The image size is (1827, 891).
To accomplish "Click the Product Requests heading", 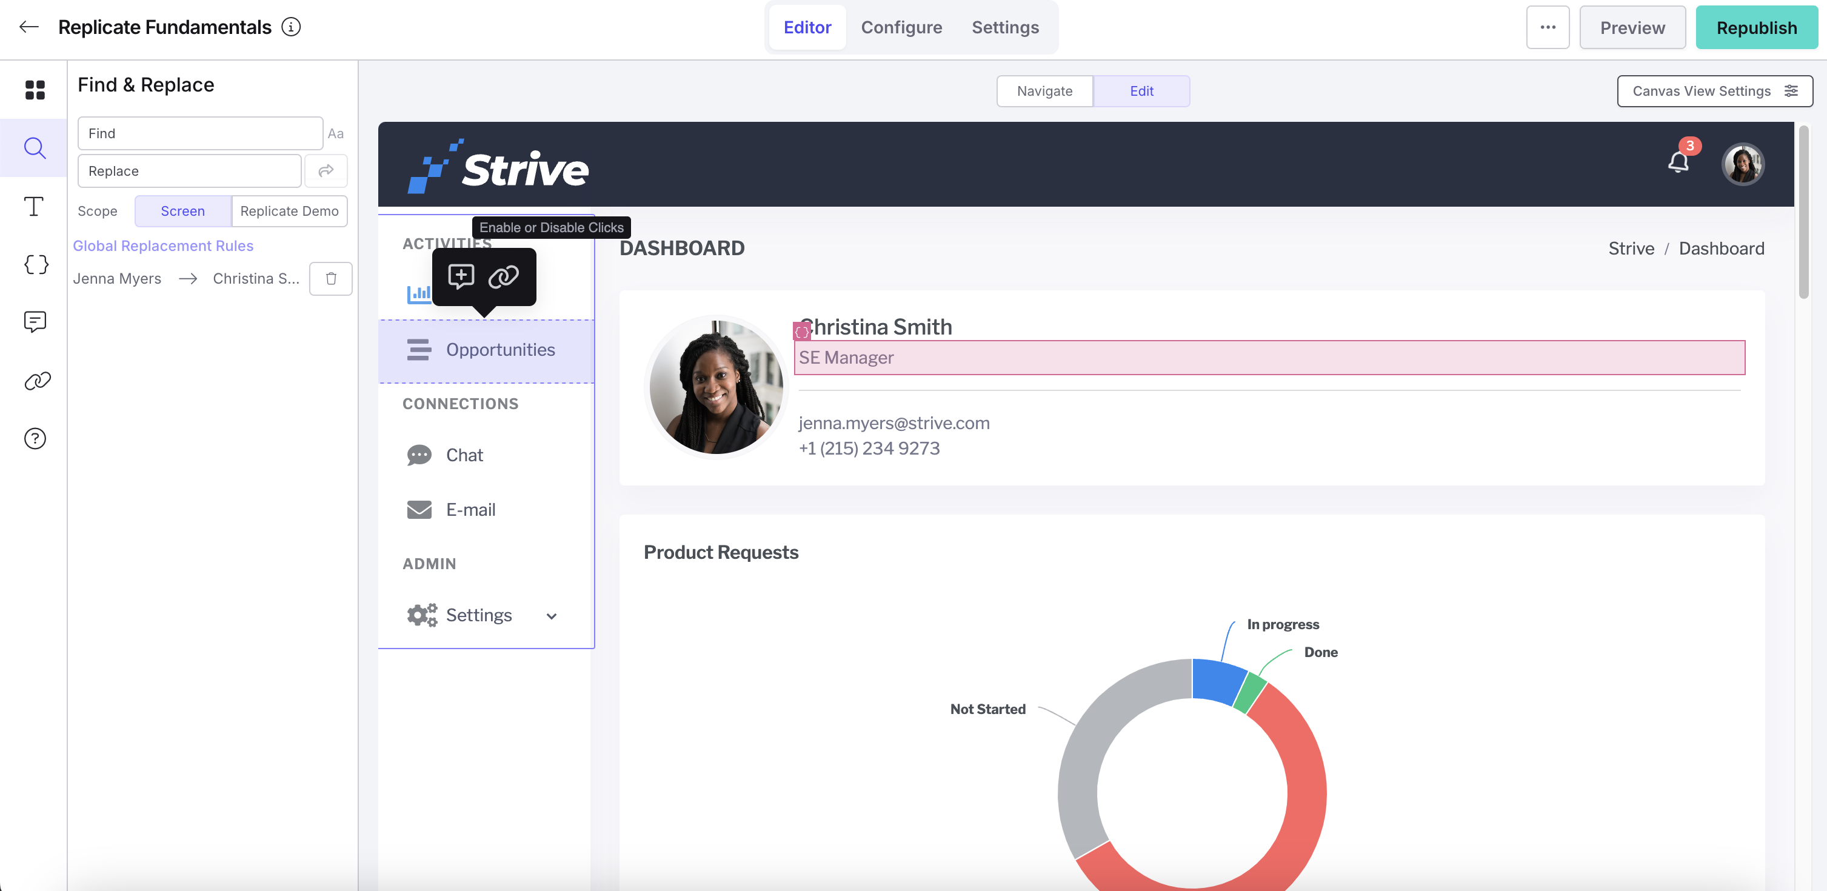I will [x=721, y=553].
